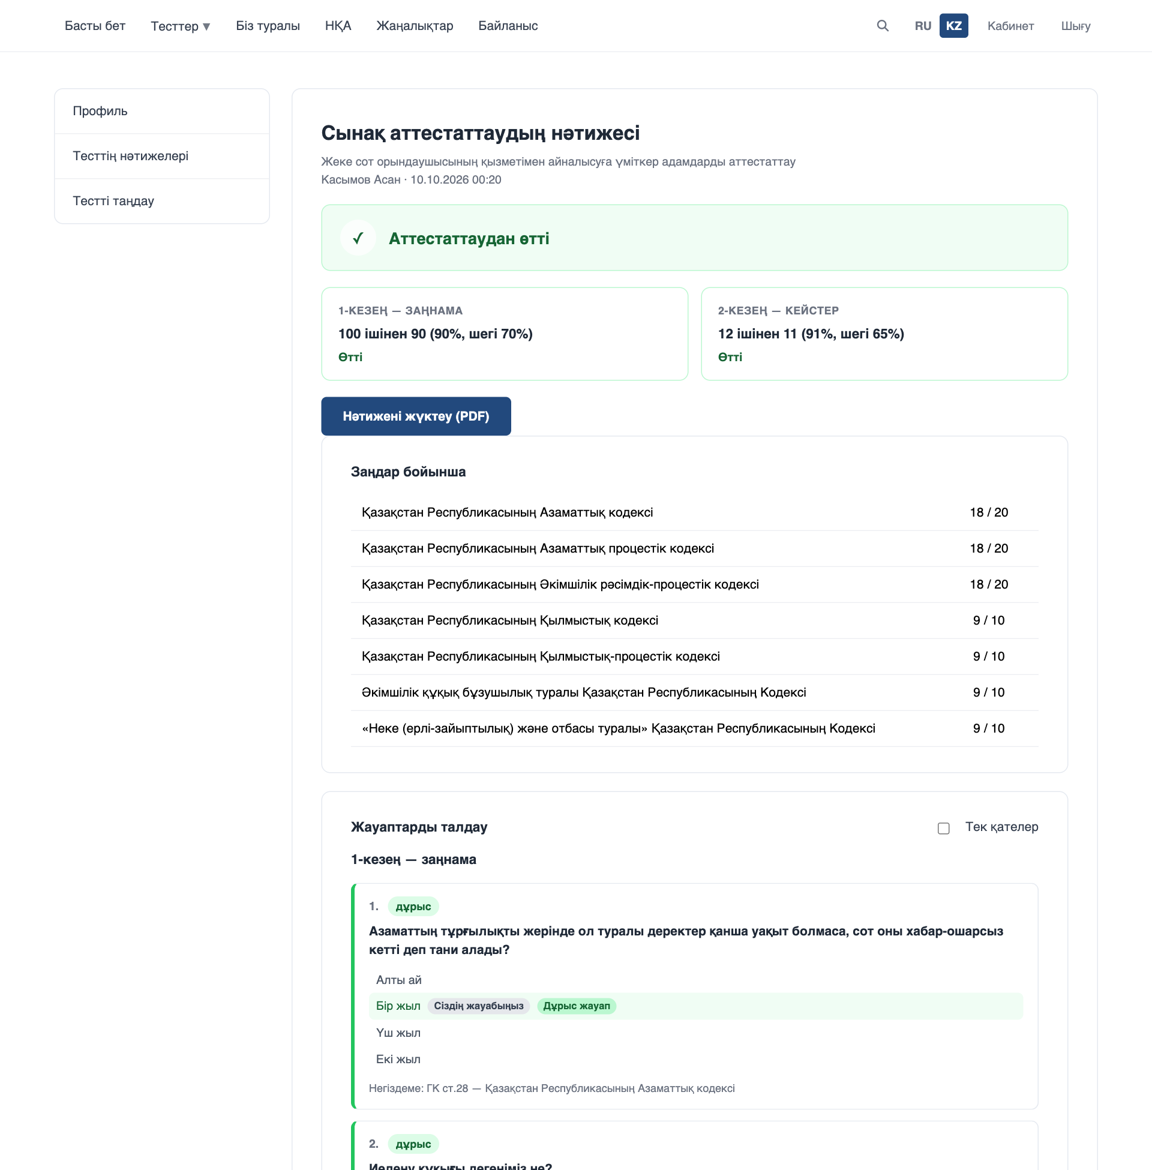1152x1170 pixels.
Task: Open Профиль in the sidebar
Action: 161,111
